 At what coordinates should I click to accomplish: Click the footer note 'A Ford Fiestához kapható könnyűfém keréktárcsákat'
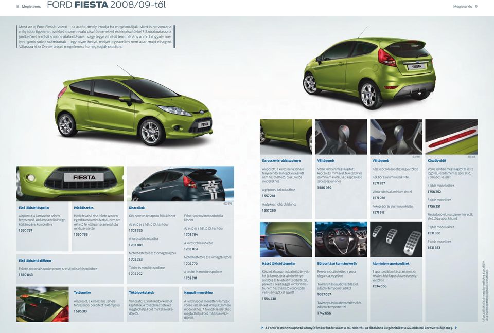tap(359, 328)
